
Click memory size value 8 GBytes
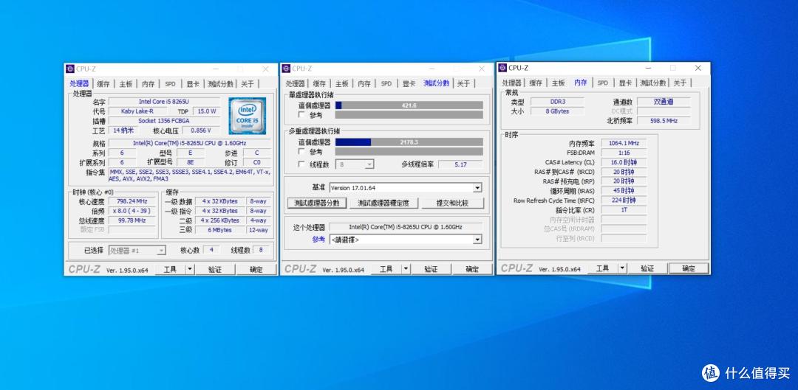pos(557,111)
